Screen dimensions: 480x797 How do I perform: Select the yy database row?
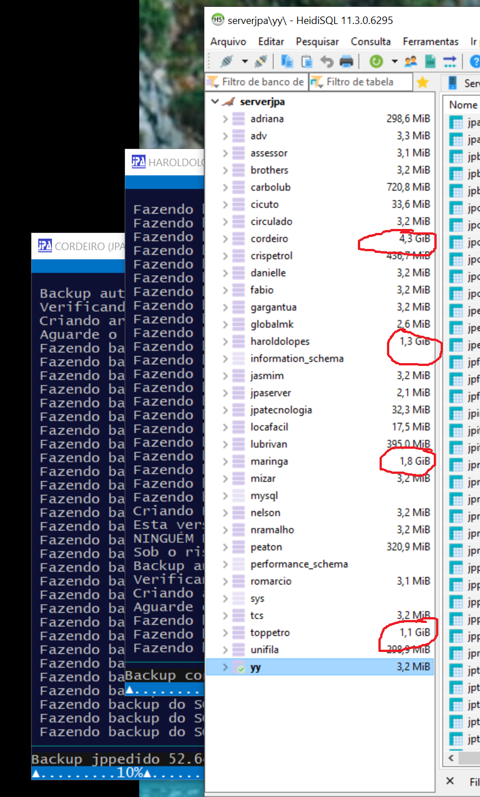coord(320,667)
